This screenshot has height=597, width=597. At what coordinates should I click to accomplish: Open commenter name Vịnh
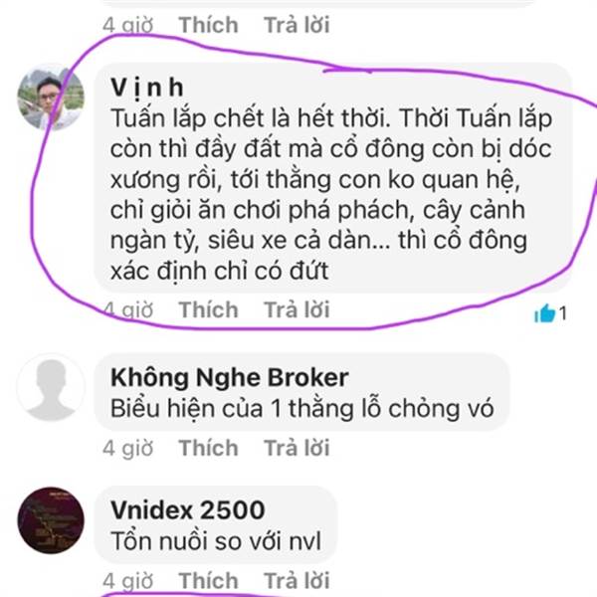tap(147, 88)
